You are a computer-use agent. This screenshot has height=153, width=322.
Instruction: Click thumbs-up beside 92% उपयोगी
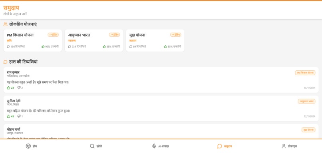point(43,47)
